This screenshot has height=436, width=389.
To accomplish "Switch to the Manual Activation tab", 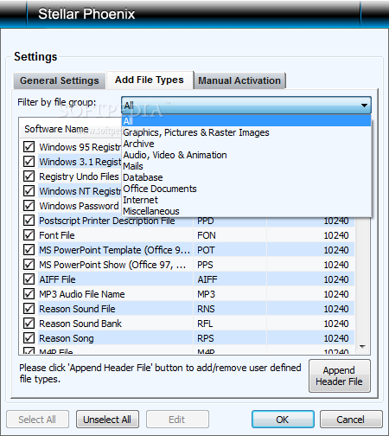I will pyautogui.click(x=239, y=80).
